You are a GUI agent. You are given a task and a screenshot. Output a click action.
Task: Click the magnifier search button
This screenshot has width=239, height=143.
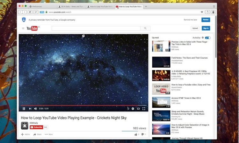tap(145, 28)
